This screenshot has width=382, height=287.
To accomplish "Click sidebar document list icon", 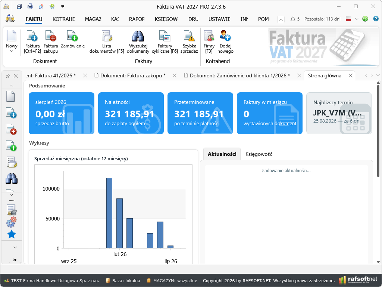I will 11,162.
